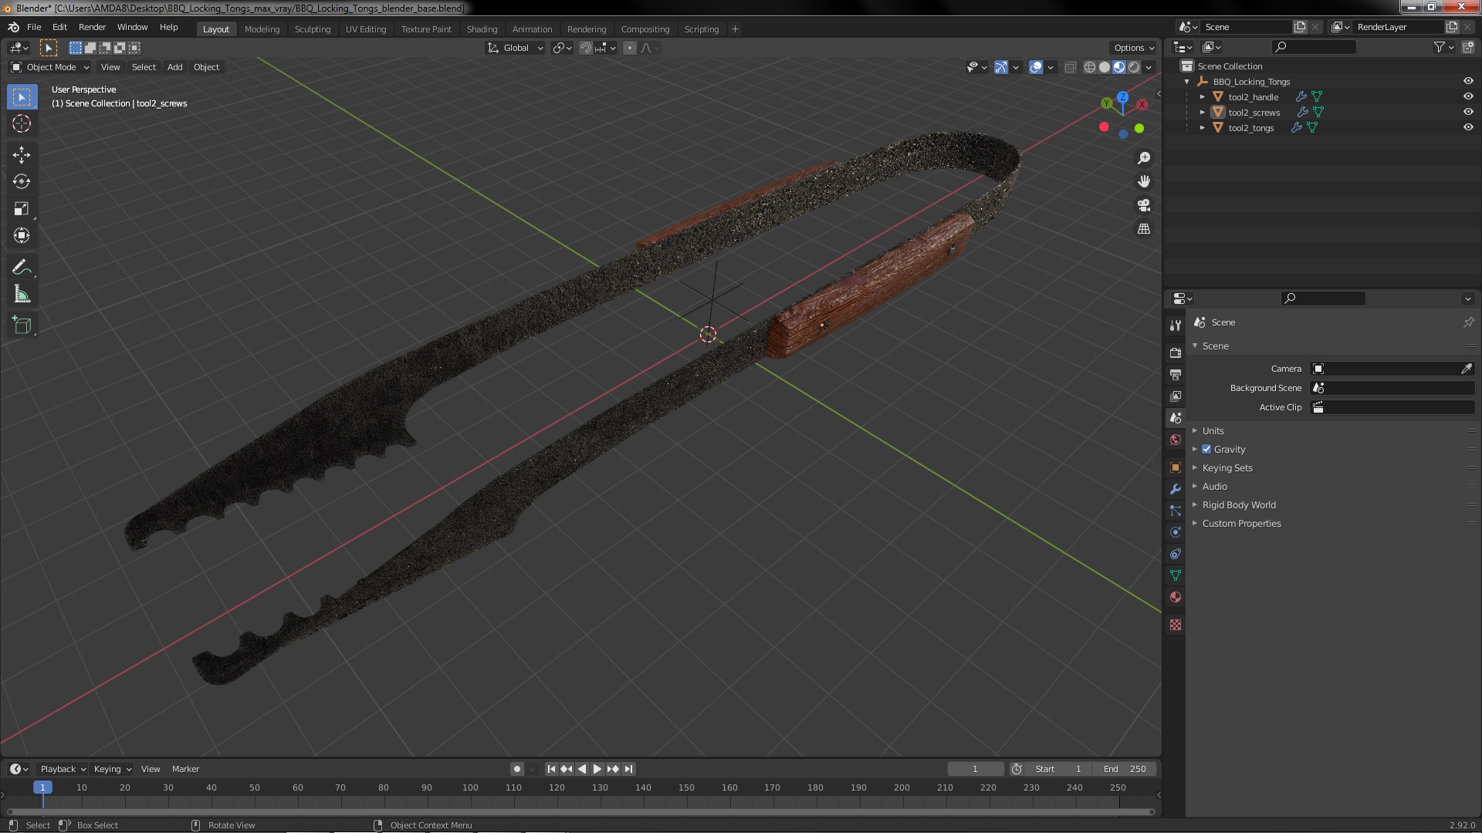Screen dimensions: 1482x833
Task: Open Modifier properties wrench tab
Action: (x=1176, y=489)
